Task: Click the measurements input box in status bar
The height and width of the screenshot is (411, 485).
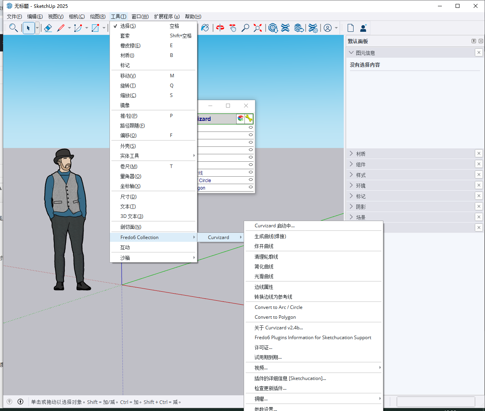Action: [x=436, y=402]
